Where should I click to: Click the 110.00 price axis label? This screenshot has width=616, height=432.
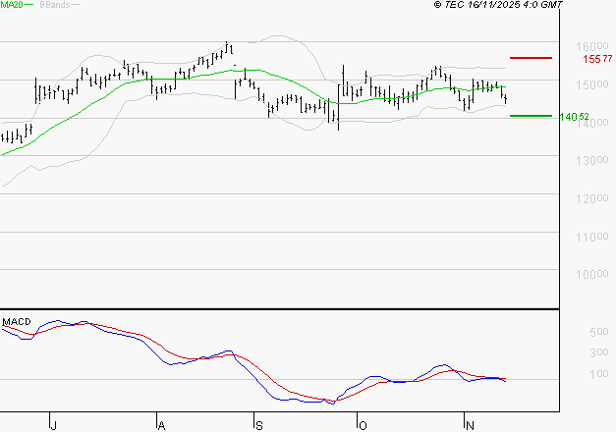point(592,237)
